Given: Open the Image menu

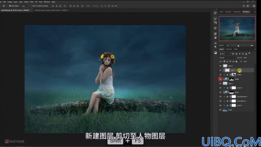Looking at the screenshot, I should point(10,2).
